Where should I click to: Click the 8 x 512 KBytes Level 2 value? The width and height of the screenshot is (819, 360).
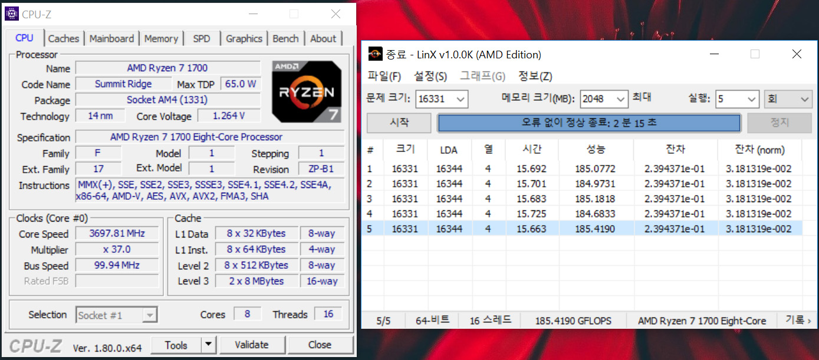click(256, 265)
